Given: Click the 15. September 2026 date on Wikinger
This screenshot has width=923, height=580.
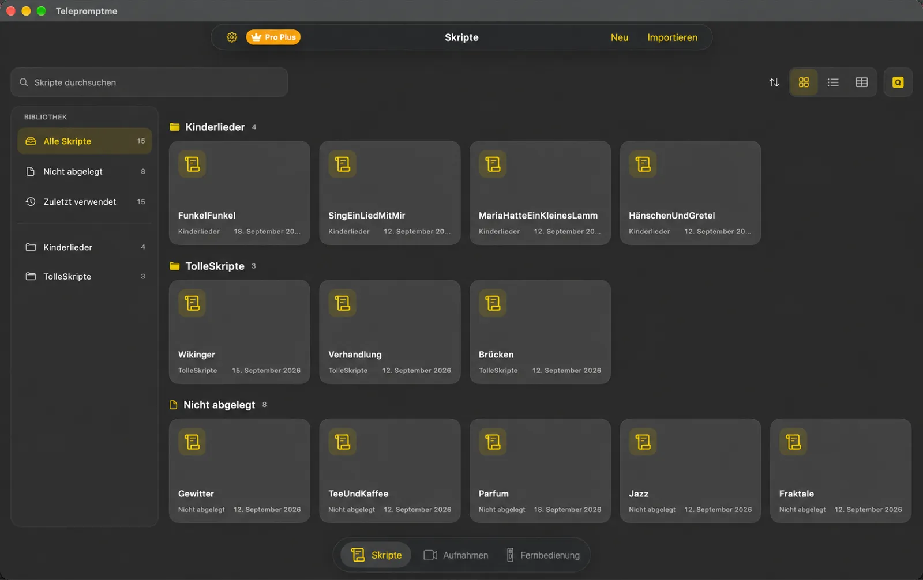Looking at the screenshot, I should (x=267, y=371).
